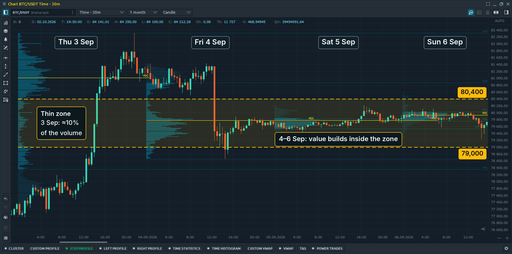Toggle the TIME HISTOGRAM indicator
The height and width of the screenshot is (254, 512).
pyautogui.click(x=224, y=248)
